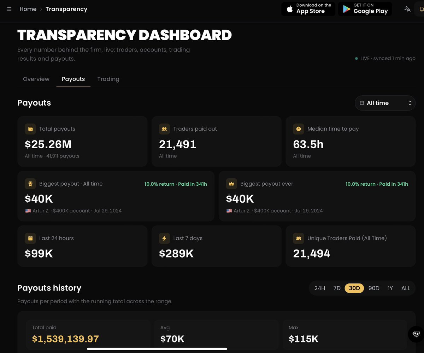
Task: Switch to the Overview tab
Action: [36, 79]
